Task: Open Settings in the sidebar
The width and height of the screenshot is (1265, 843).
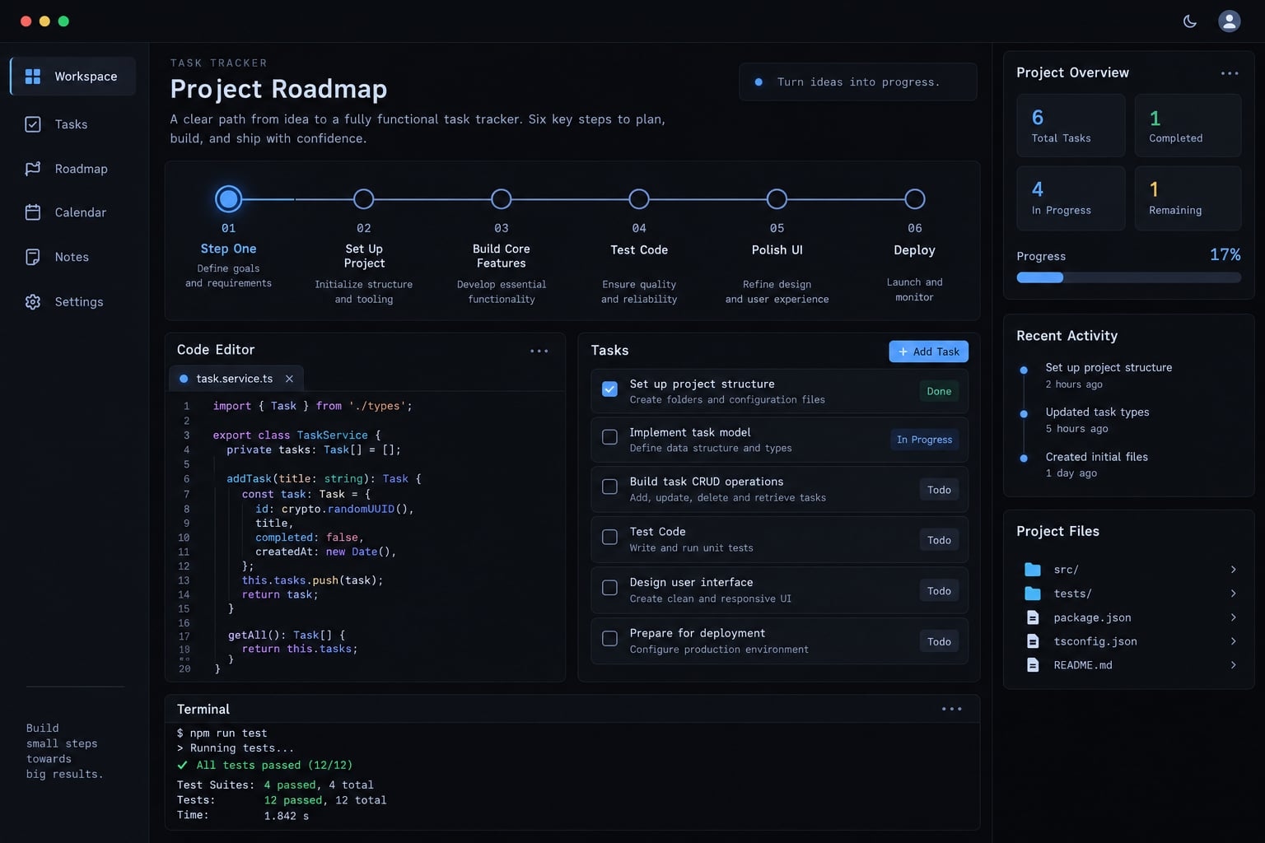Action: [x=72, y=302]
